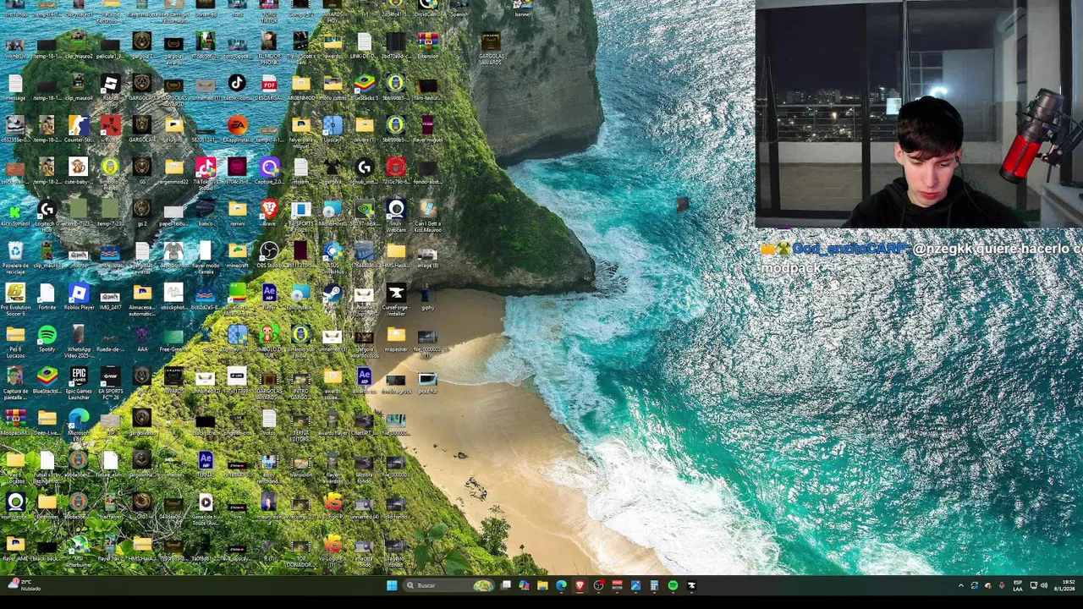Open the minecraft folder on desktop
This screenshot has width=1083, height=609.
pos(237,255)
